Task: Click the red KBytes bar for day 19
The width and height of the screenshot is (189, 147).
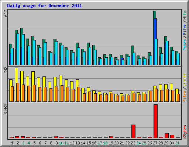Action: click(111, 137)
